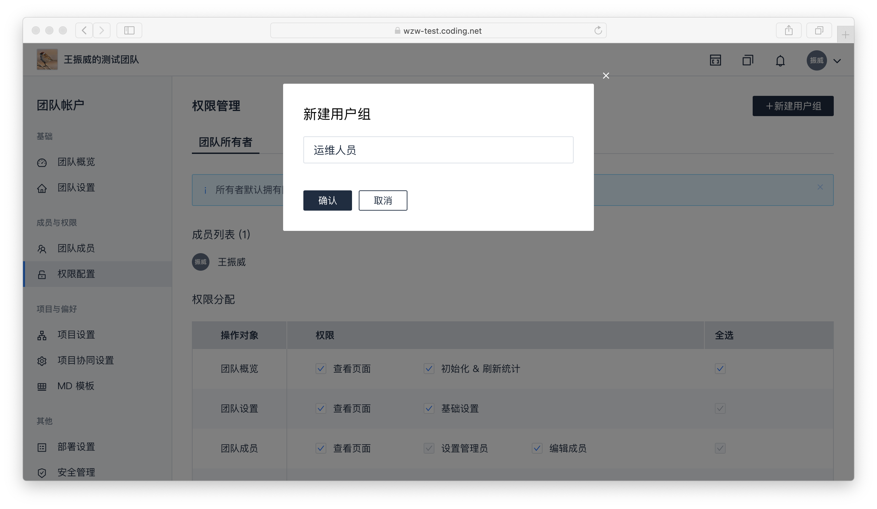Toggle the 全选 checkbox for 团队概览
Screen dimensions: 877x509
(720, 368)
